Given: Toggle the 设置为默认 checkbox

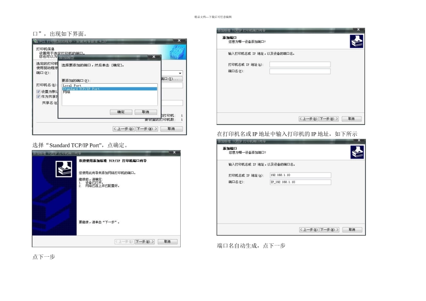Looking at the screenshot, I should (x=38, y=91).
